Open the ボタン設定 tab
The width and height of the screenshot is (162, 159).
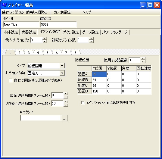[71, 32]
